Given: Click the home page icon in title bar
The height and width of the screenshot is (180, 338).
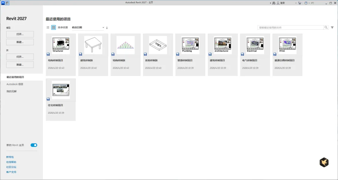Looking at the screenshot, I should (7, 3).
